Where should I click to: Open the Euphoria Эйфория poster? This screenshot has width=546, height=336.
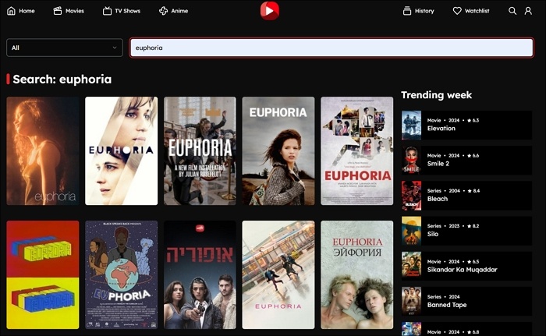click(357, 274)
